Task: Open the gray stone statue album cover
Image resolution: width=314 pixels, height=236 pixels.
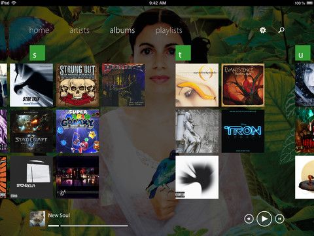Action: [x=197, y=131]
